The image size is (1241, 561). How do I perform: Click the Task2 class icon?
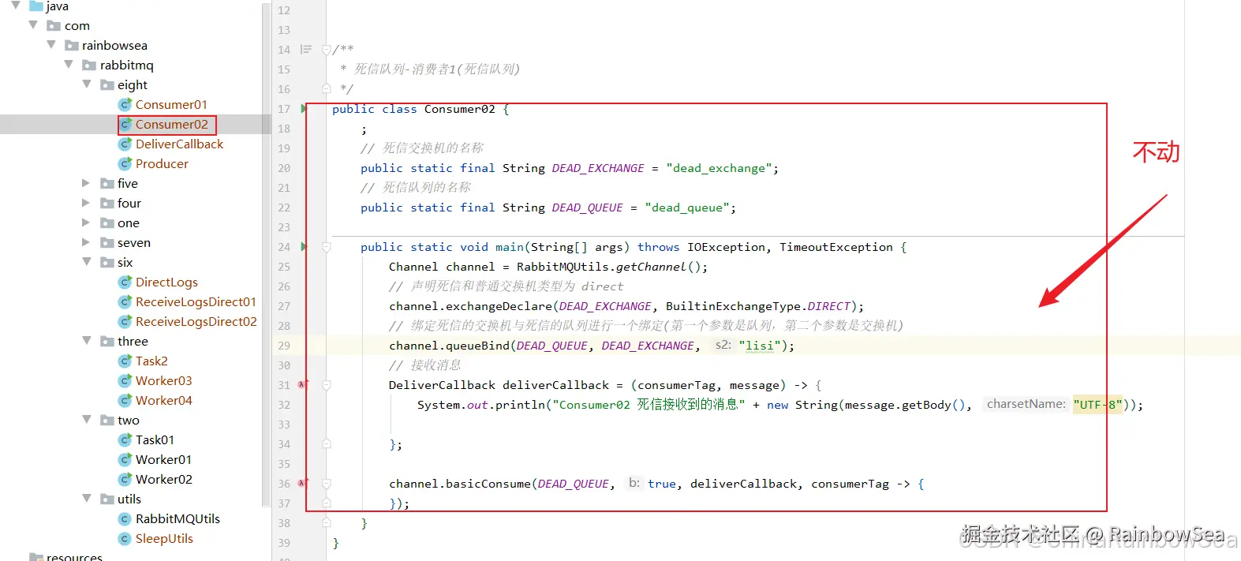[x=125, y=361]
